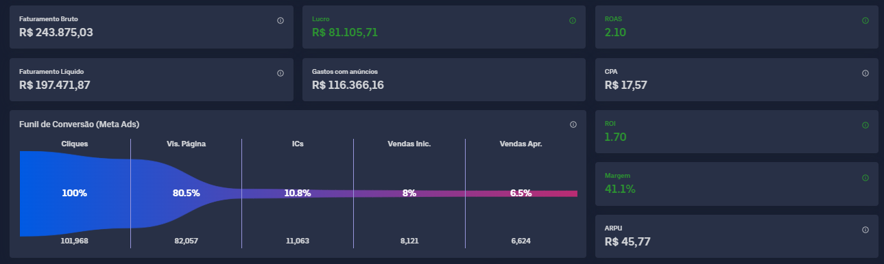884x264 pixels.
Task: Open info icon on ARPU card
Action: click(865, 230)
